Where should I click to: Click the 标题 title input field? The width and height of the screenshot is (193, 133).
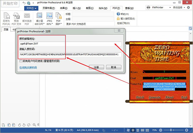point(93,14)
